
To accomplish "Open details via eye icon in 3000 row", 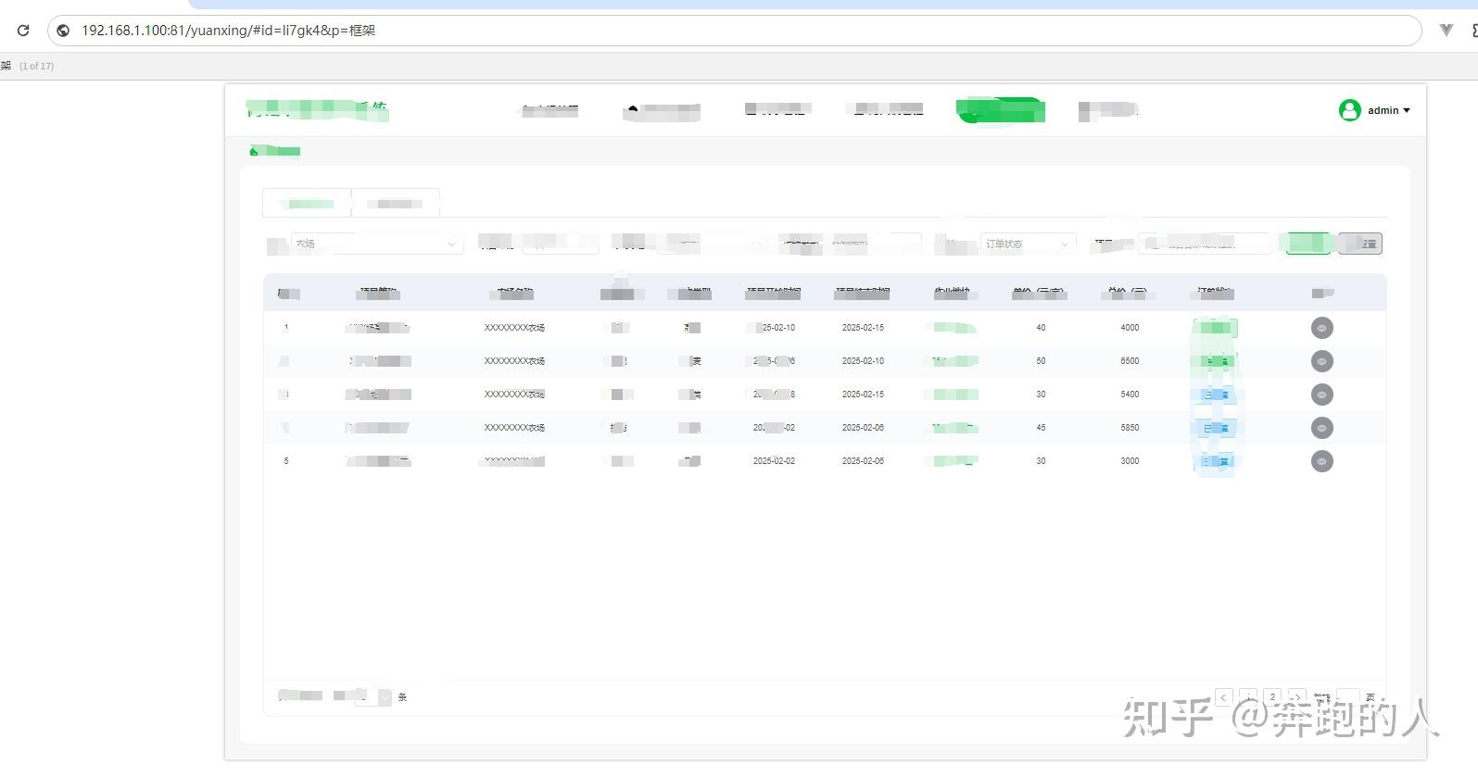I will (1322, 461).
